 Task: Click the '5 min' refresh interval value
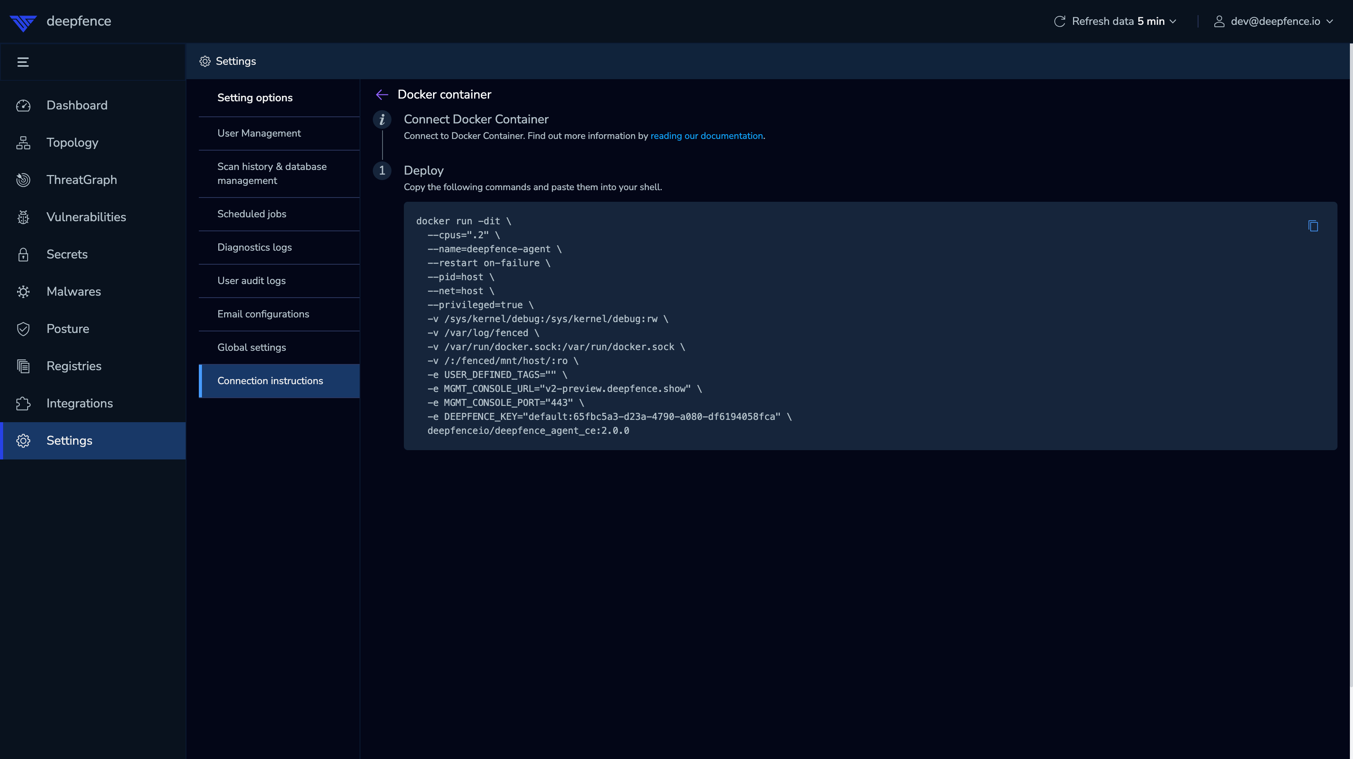click(x=1151, y=21)
